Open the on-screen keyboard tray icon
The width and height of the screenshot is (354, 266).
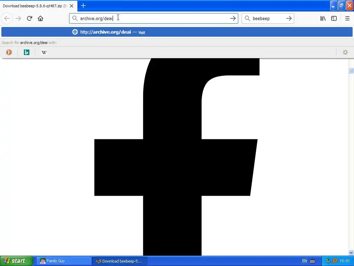tap(313, 261)
